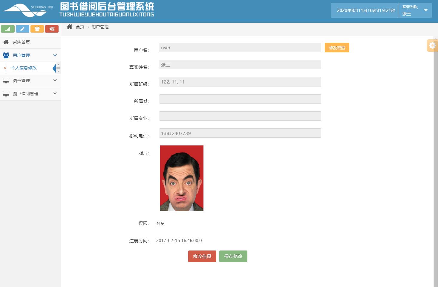Open the yellow users group shortcut icon
The height and width of the screenshot is (287, 438).
pyautogui.click(x=37, y=29)
